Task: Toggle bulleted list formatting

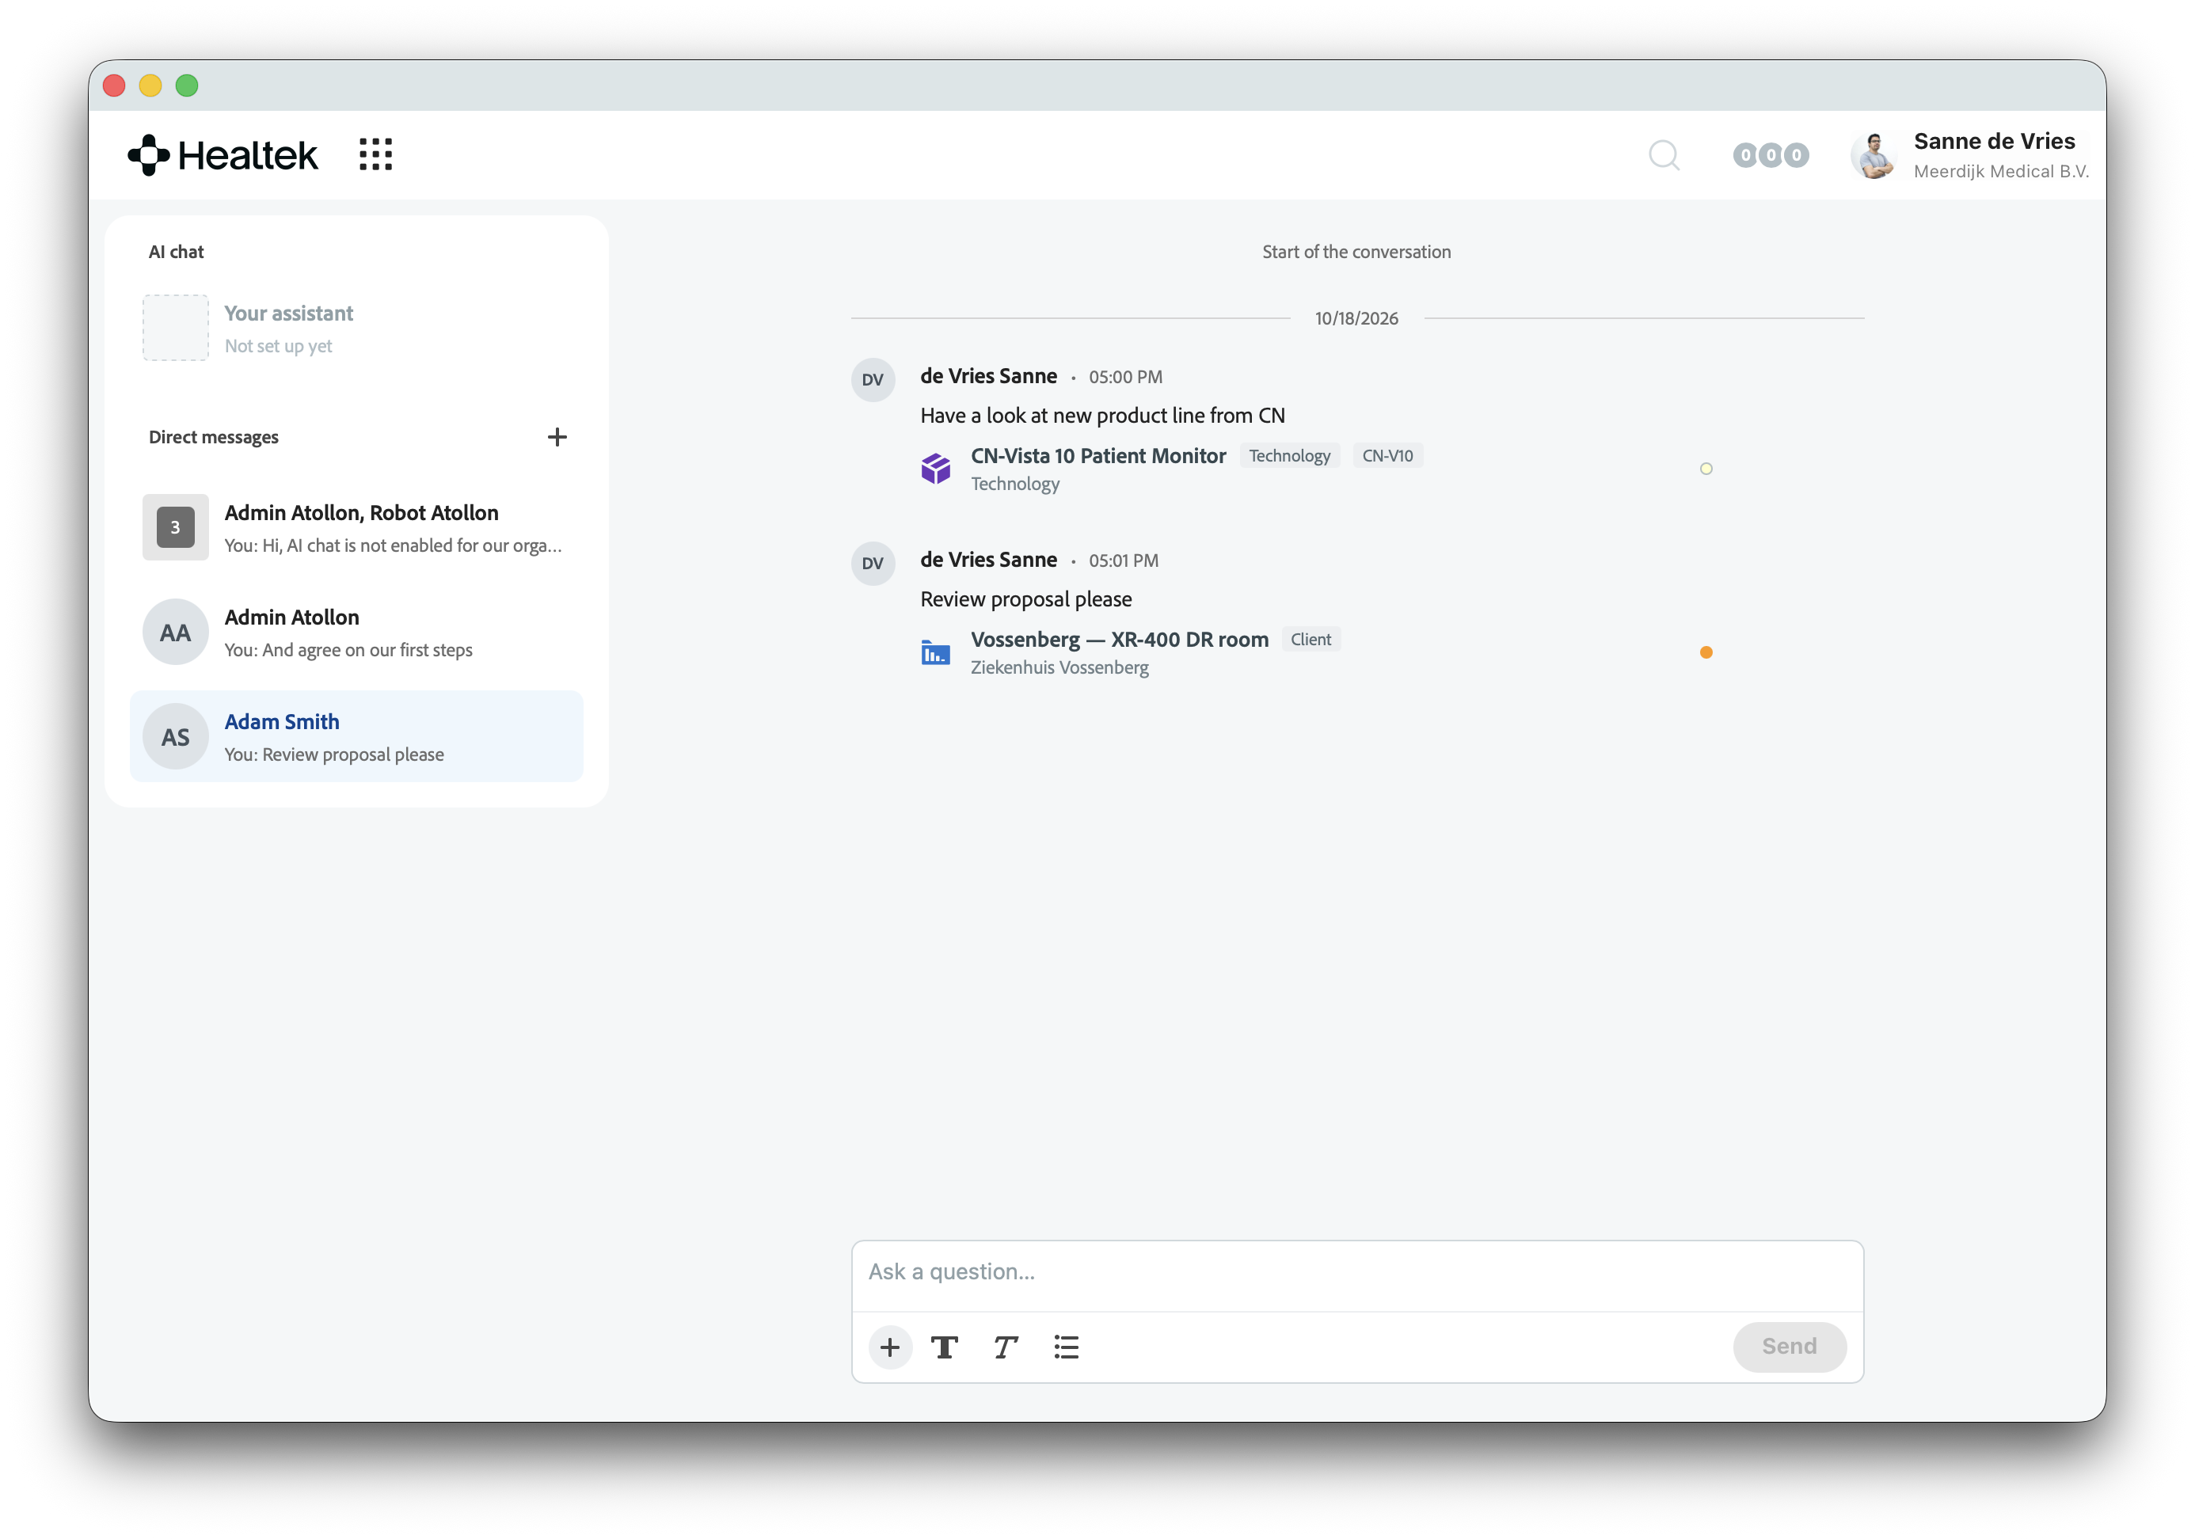Action: (x=1066, y=1347)
